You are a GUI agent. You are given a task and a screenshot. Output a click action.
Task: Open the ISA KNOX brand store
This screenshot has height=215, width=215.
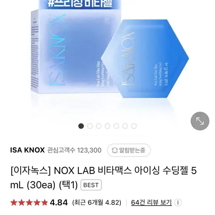tap(28, 150)
